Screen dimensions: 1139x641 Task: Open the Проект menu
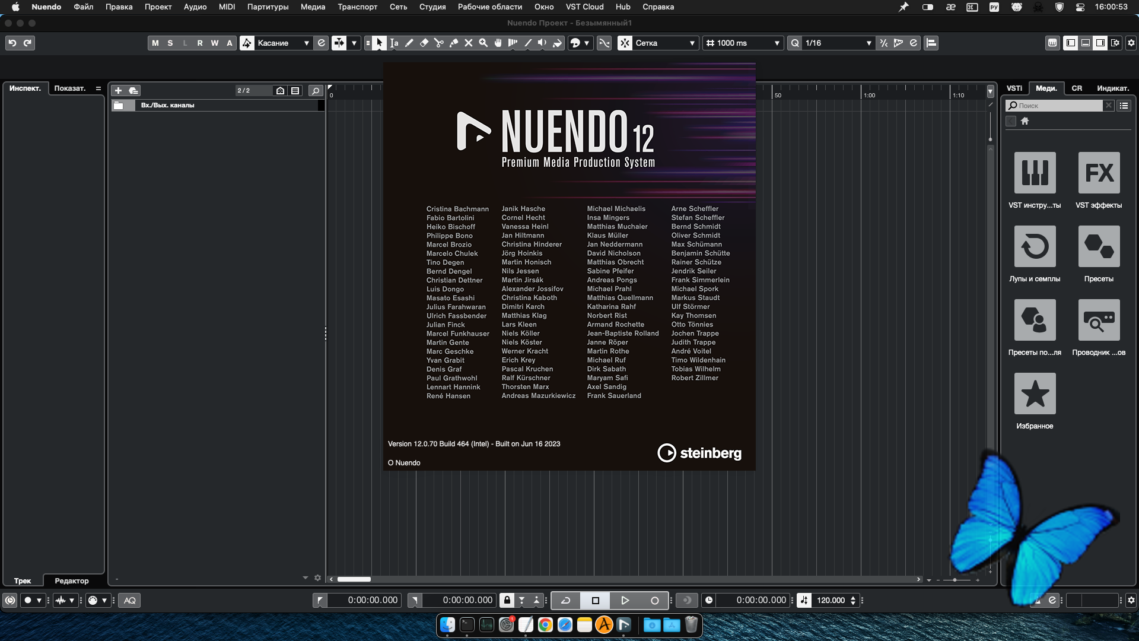pos(158,7)
